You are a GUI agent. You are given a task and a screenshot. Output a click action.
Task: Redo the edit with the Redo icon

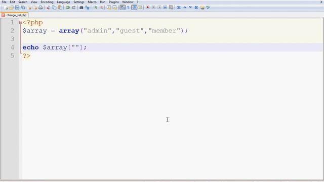tap(73, 8)
